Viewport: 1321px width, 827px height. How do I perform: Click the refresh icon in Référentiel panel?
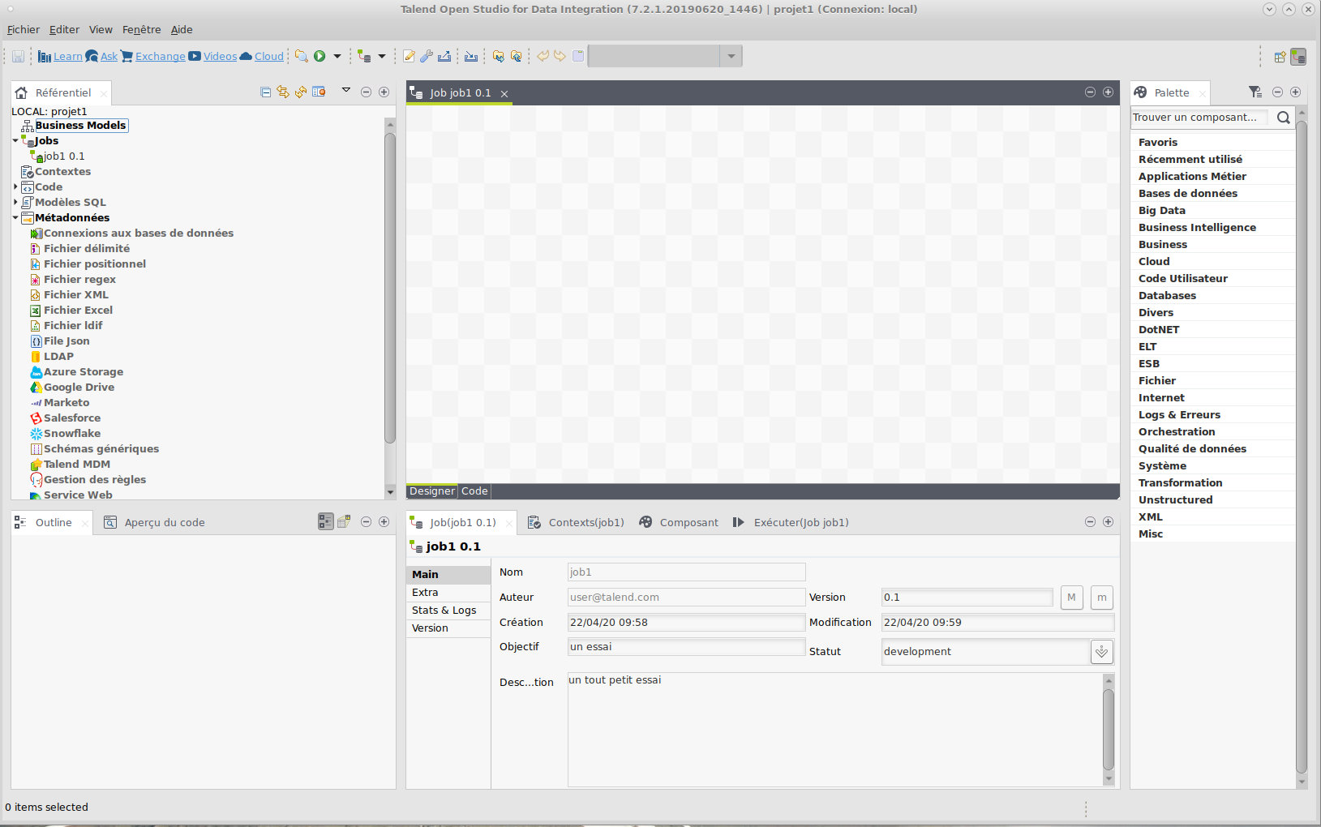(301, 92)
